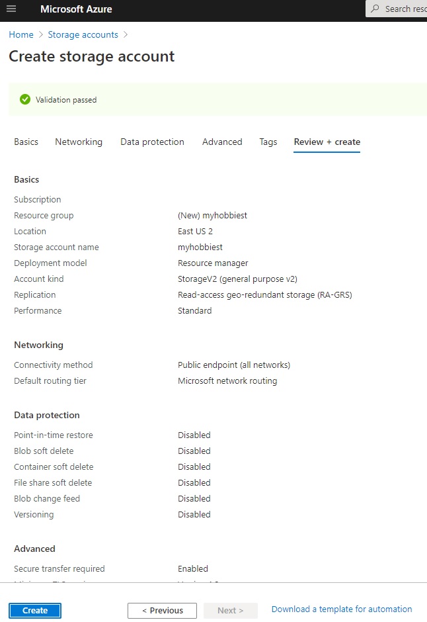Viewport: 427px width, 622px height.
Task: Focus the Search resources box
Action: 397,9
